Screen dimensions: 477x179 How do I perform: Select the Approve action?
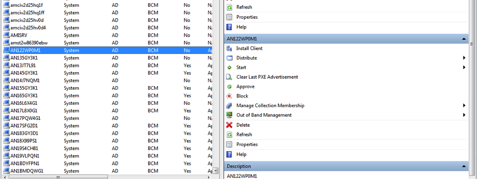[x=245, y=87]
